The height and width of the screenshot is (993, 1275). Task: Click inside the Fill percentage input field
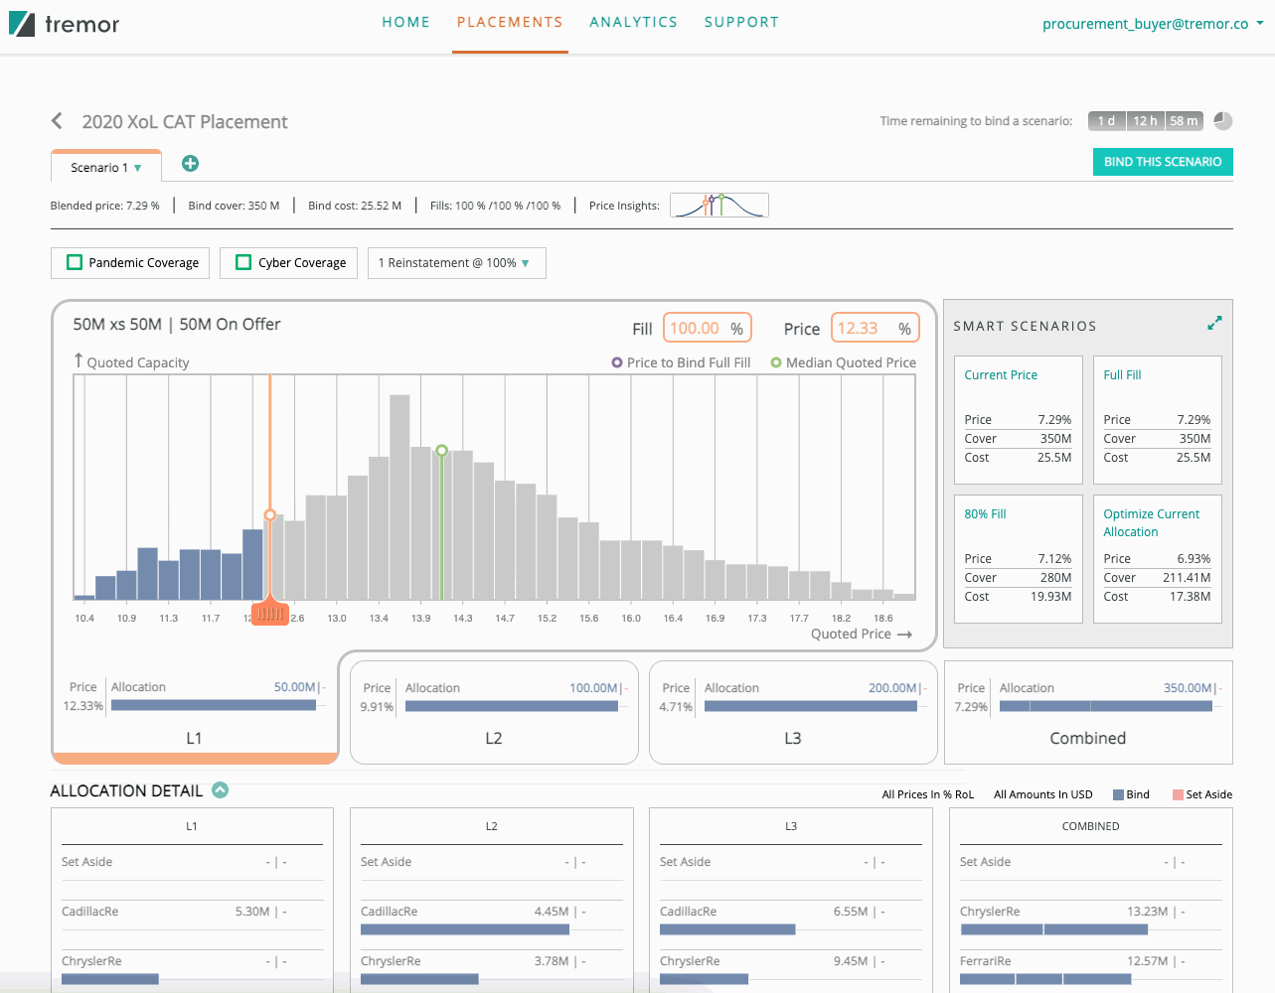click(708, 327)
